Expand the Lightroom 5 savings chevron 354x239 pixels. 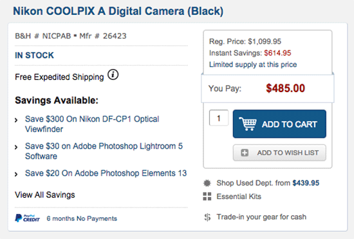click(x=16, y=148)
